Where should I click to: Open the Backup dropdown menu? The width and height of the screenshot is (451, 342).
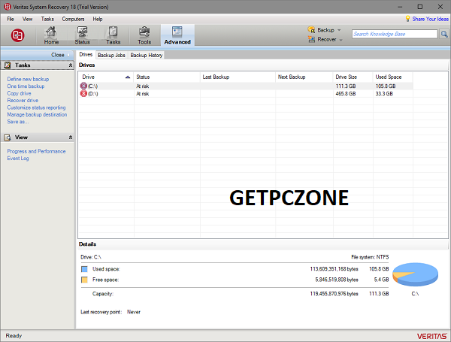pyautogui.click(x=325, y=30)
